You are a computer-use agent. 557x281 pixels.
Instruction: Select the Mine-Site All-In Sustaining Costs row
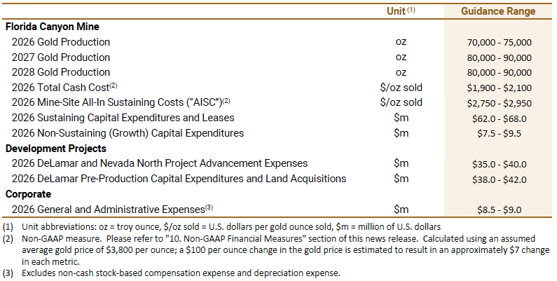[x=121, y=102]
